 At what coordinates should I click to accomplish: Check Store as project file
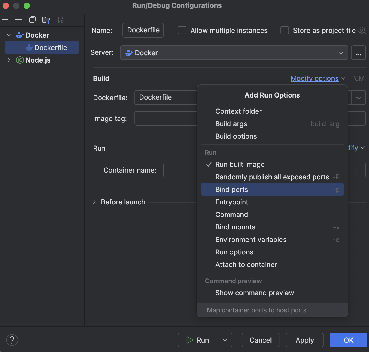284,30
